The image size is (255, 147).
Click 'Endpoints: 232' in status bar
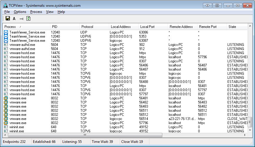(14, 142)
